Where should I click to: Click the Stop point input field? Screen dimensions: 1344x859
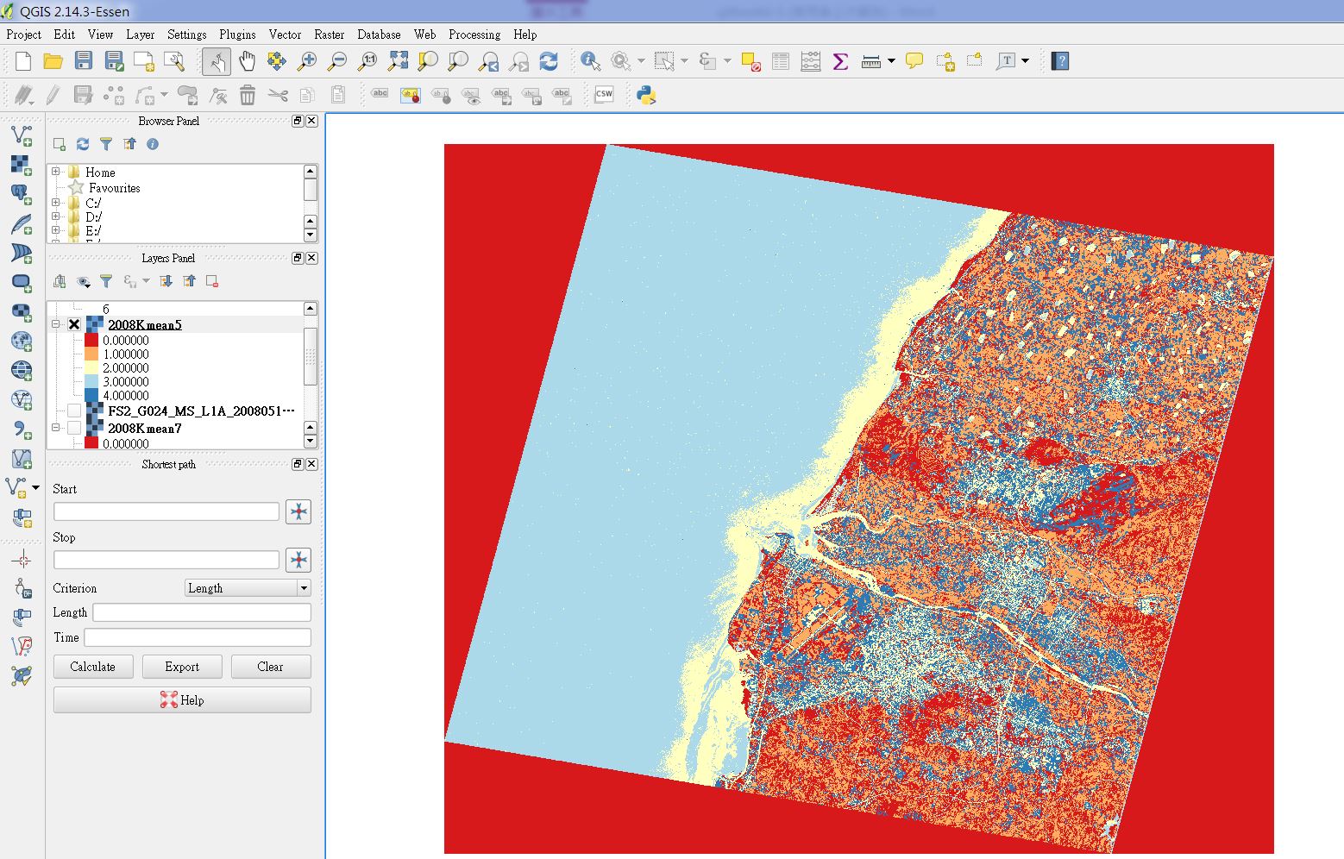[x=166, y=560]
